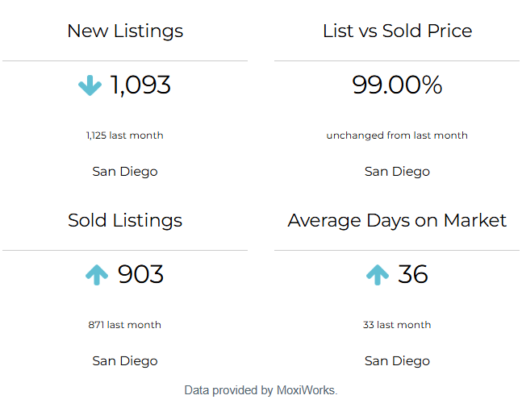Select the New Listings heading
This screenshot has width=522, height=412.
coord(125,31)
